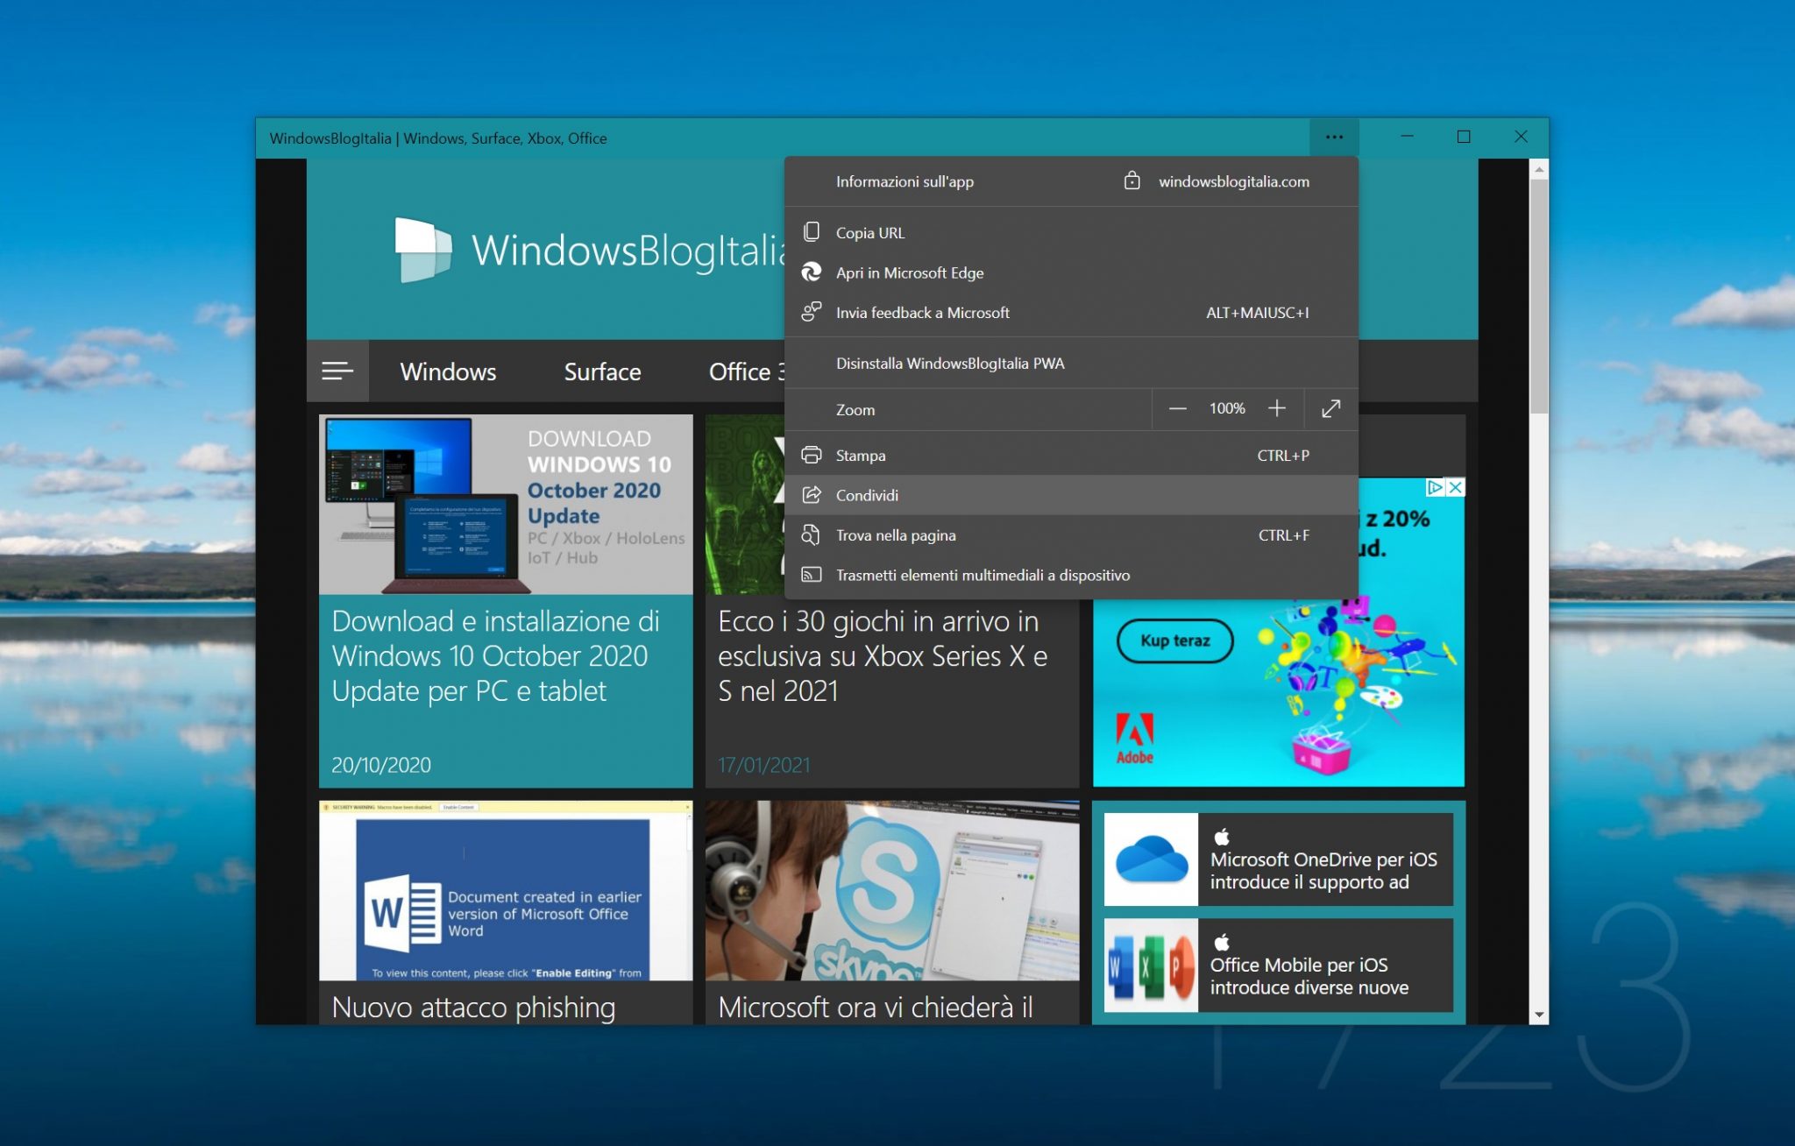Open the Download e installazione di Windows 10 headline
The image size is (1795, 1146).
pyautogui.click(x=495, y=655)
